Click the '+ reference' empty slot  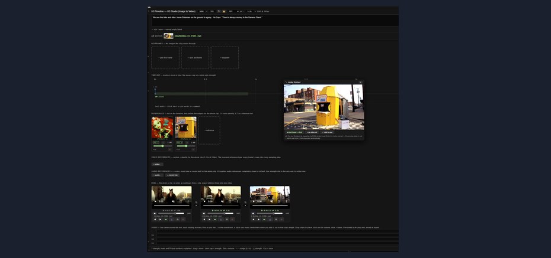tap(209, 130)
